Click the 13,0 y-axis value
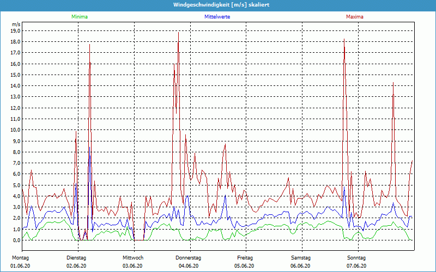This screenshot has width=436, height=272. point(15,97)
